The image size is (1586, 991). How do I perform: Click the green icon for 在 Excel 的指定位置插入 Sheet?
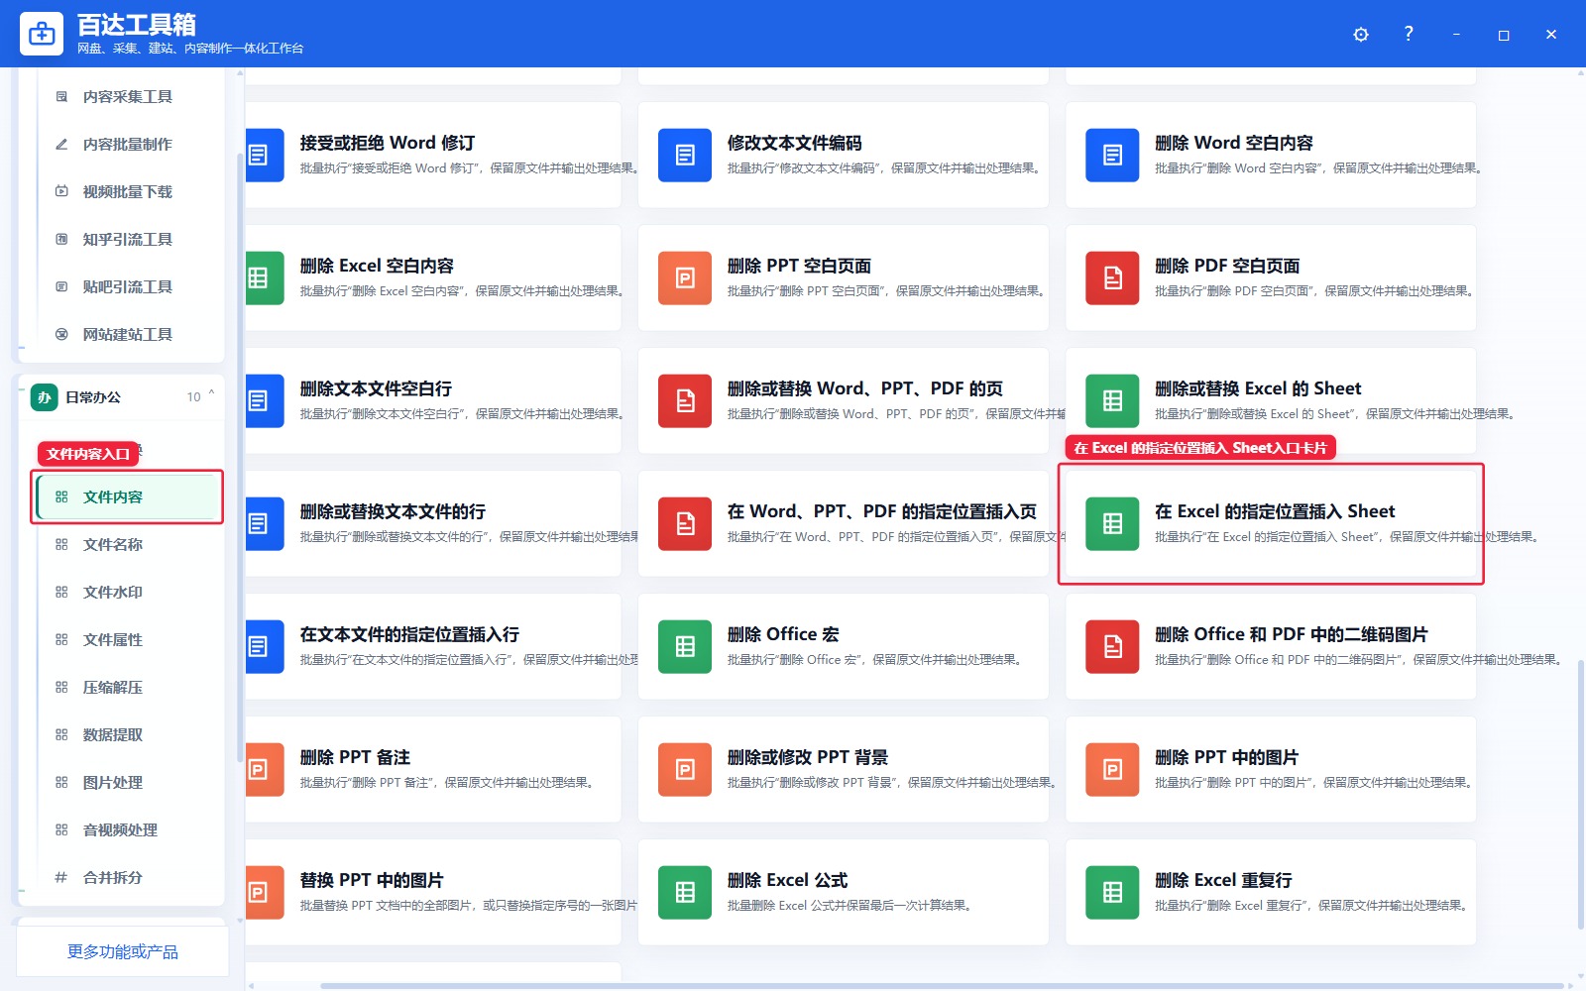[1112, 523]
